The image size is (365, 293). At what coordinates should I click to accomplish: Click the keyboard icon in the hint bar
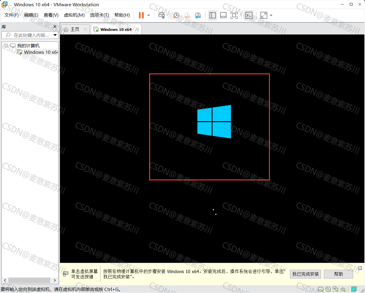pyautogui.click(x=66, y=274)
